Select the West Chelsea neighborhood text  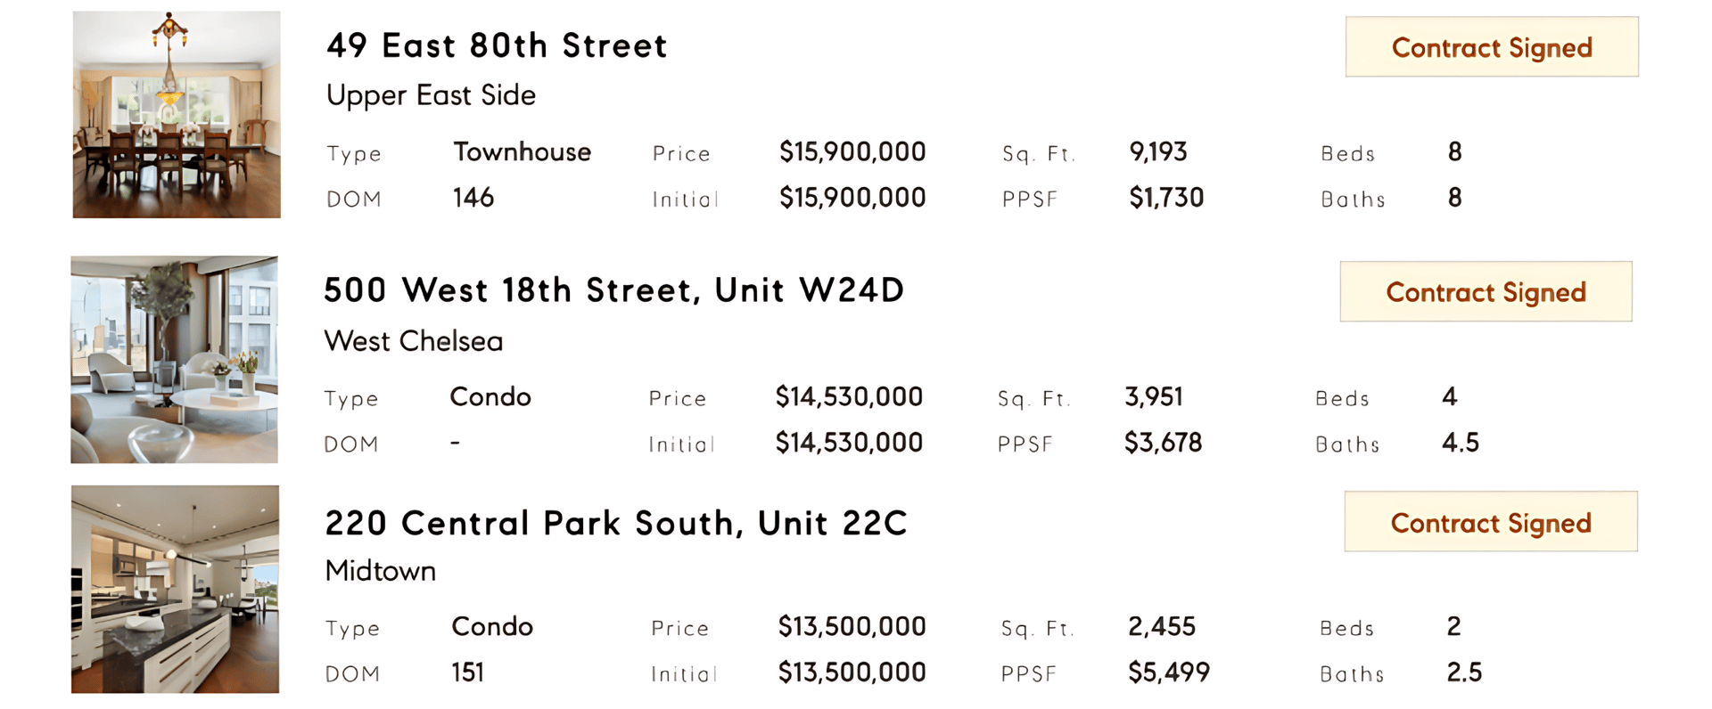(414, 341)
